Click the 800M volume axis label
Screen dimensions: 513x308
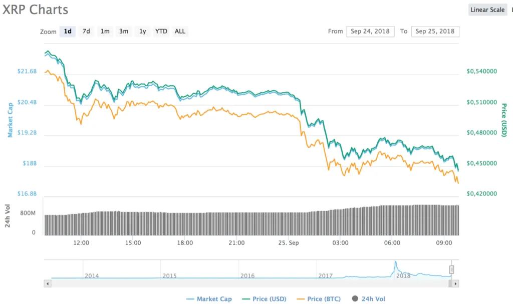coord(28,213)
